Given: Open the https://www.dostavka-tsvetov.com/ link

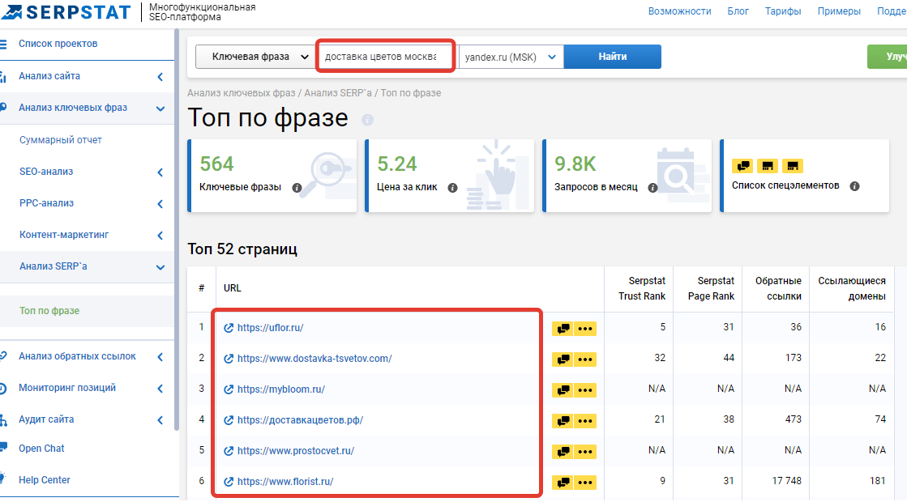Looking at the screenshot, I should [314, 358].
